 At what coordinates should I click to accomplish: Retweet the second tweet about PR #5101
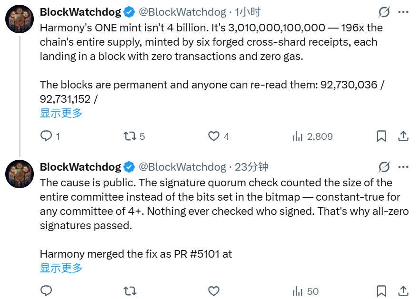130,291
